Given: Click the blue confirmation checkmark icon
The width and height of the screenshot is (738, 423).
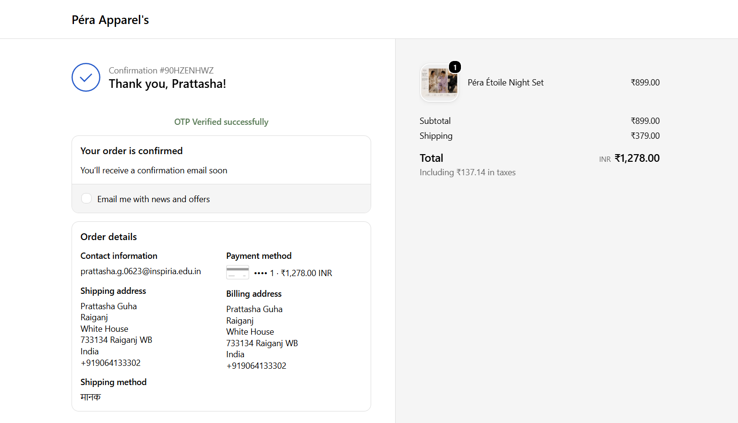Looking at the screenshot, I should [86, 77].
